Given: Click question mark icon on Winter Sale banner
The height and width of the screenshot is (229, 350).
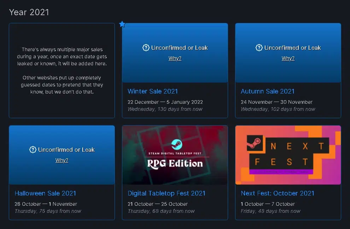Looking at the screenshot, I should [146, 48].
